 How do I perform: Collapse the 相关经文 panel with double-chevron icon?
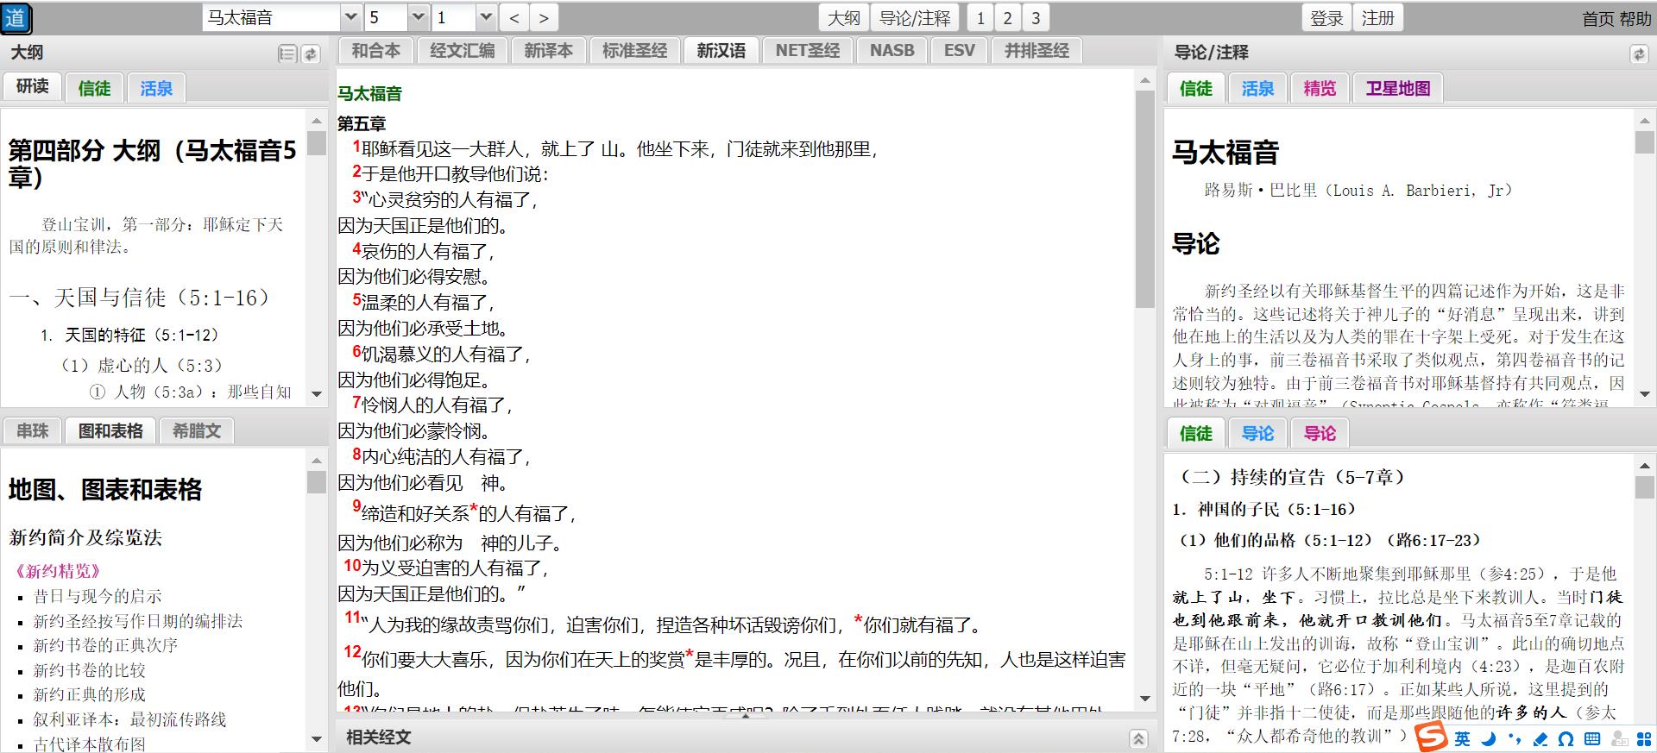(1138, 738)
